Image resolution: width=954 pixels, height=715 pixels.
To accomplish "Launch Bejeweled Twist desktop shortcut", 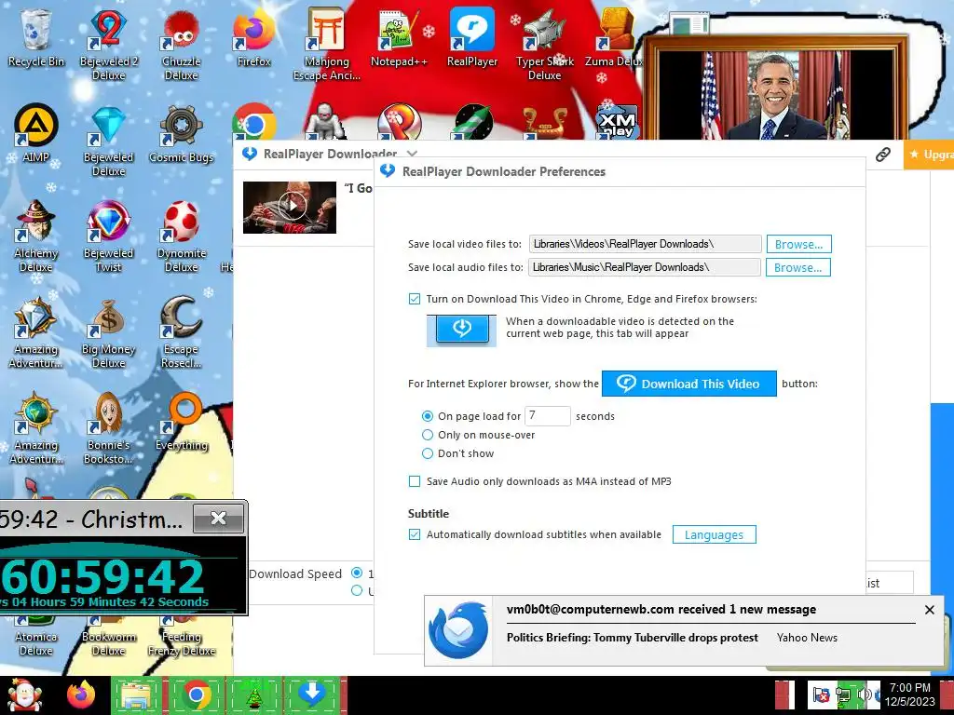I will [x=109, y=236].
